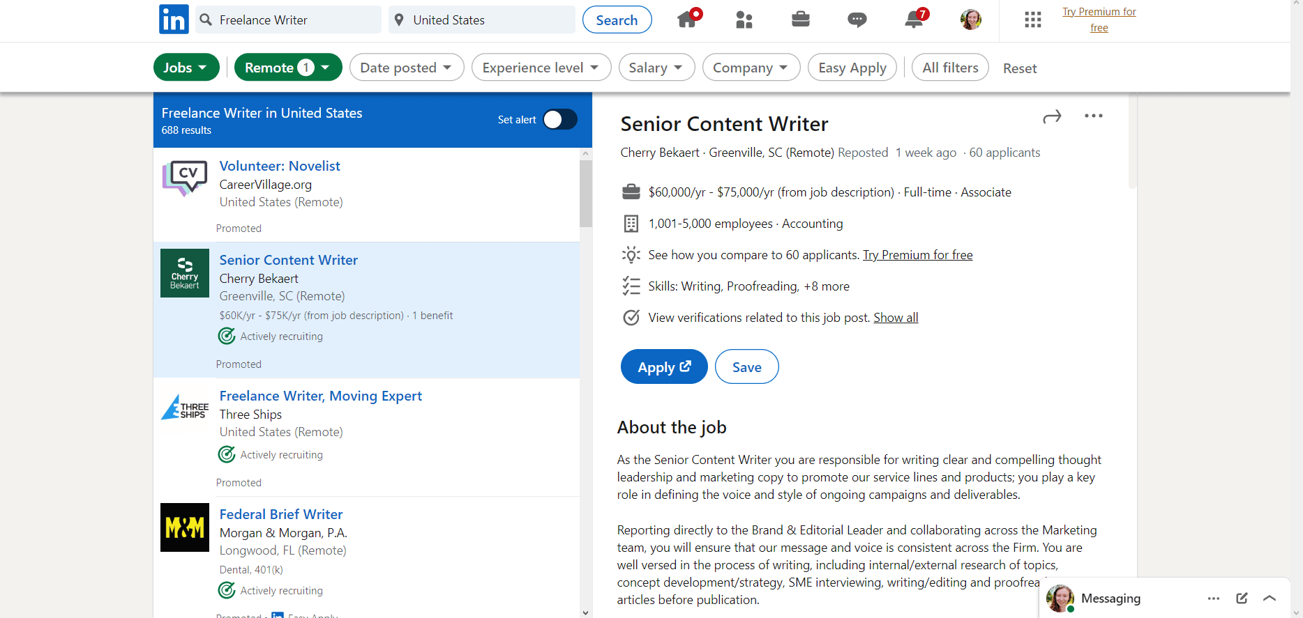This screenshot has width=1303, height=618.
Task: Open the Notifications bell icon
Action: click(914, 20)
